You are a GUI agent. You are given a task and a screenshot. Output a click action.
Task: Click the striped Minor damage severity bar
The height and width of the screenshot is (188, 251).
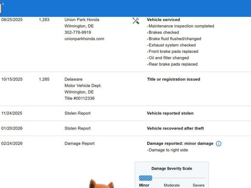(x=146, y=178)
